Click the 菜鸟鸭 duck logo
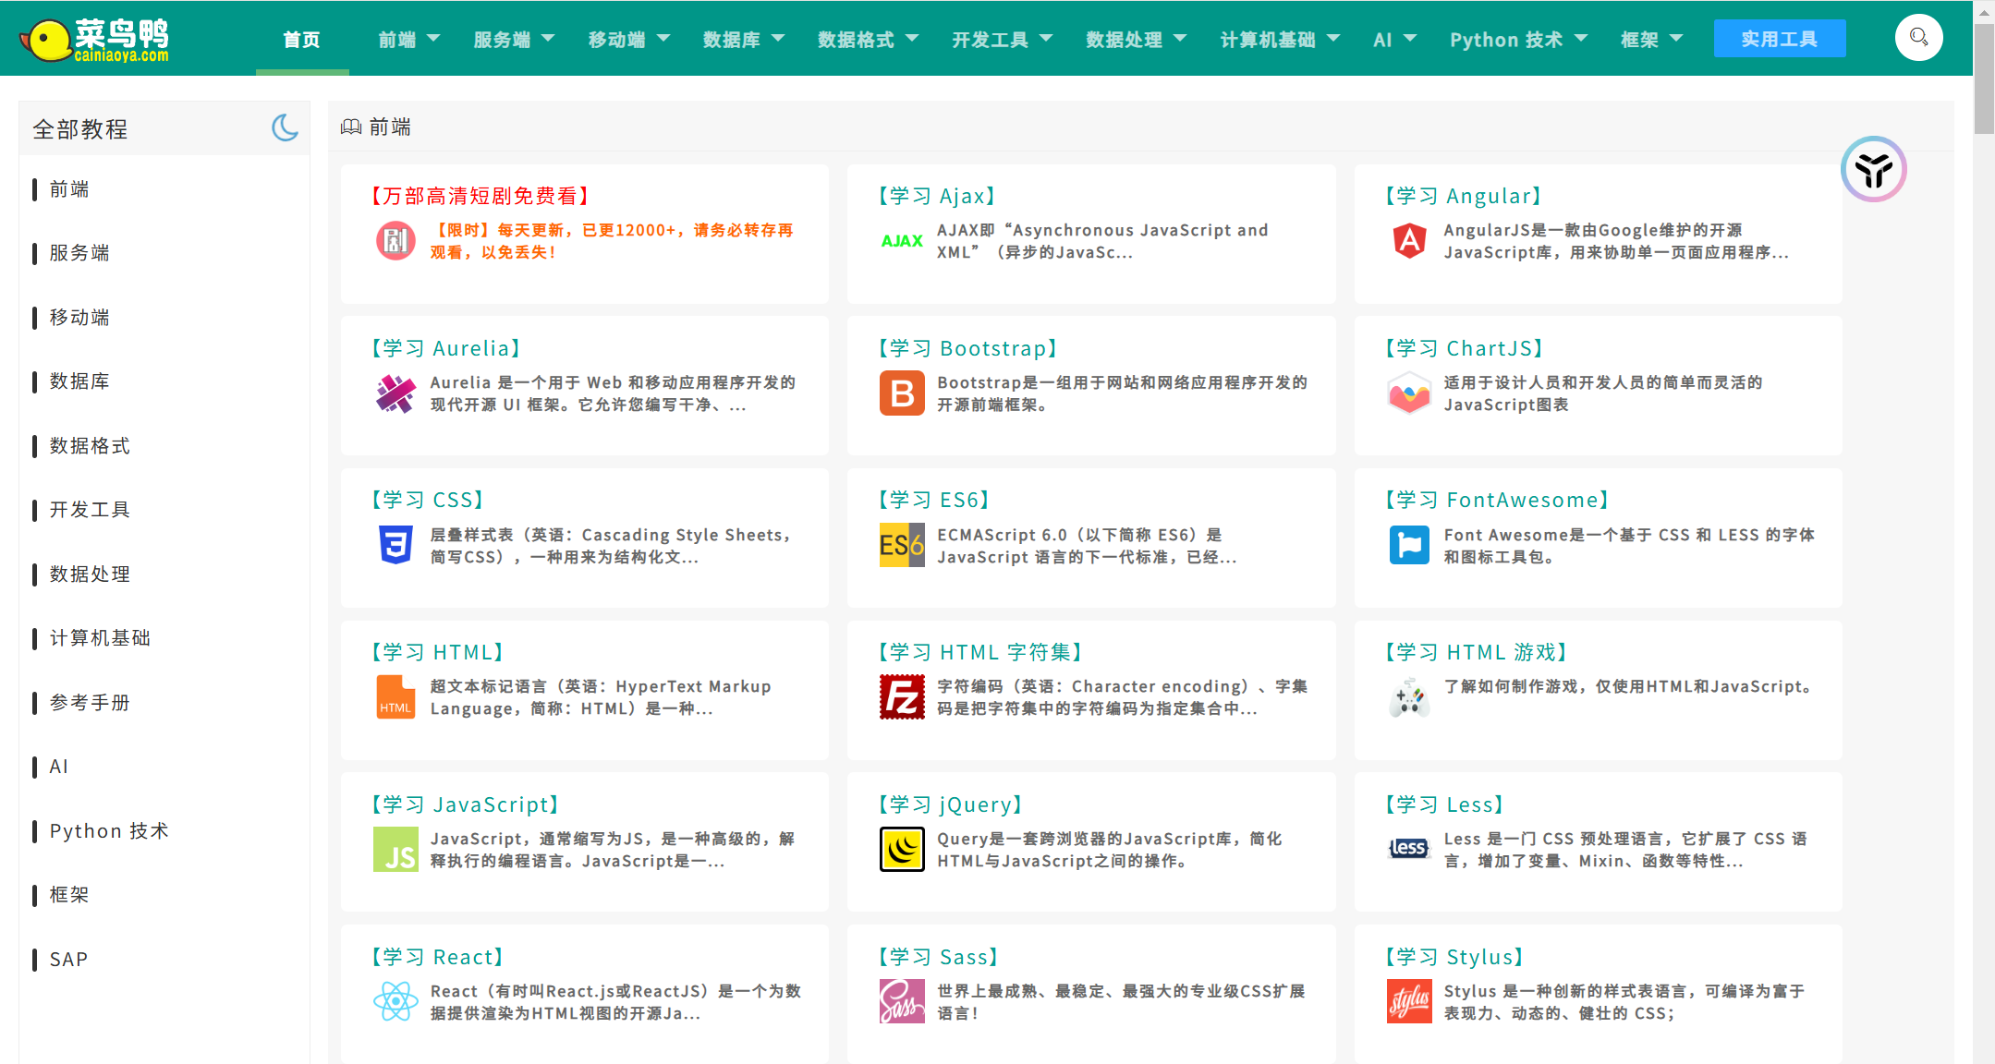This screenshot has height=1064, width=1995. click(94, 40)
